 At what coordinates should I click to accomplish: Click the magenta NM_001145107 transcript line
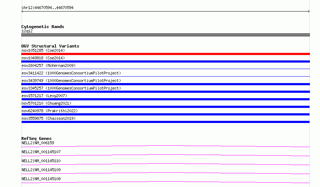165,155
